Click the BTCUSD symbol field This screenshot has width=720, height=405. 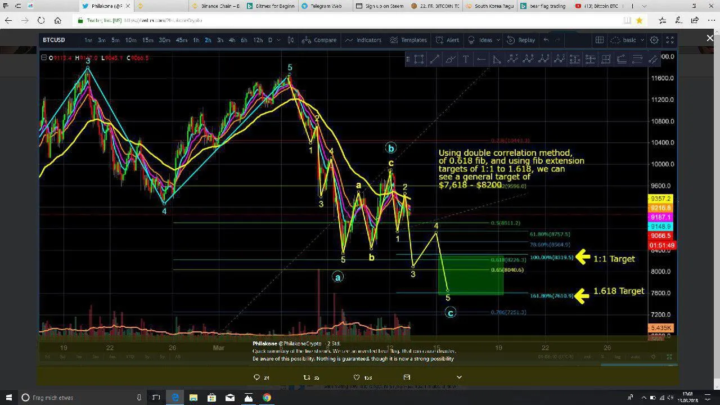click(54, 40)
